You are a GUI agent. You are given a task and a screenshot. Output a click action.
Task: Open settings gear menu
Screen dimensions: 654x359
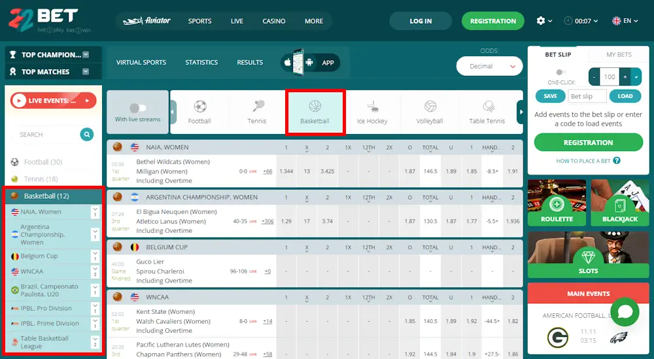pyautogui.click(x=541, y=20)
